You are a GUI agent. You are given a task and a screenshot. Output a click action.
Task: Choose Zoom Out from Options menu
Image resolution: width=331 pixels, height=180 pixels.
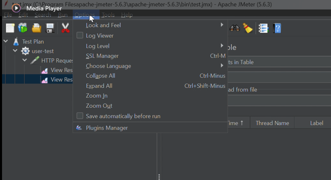tap(150, 106)
